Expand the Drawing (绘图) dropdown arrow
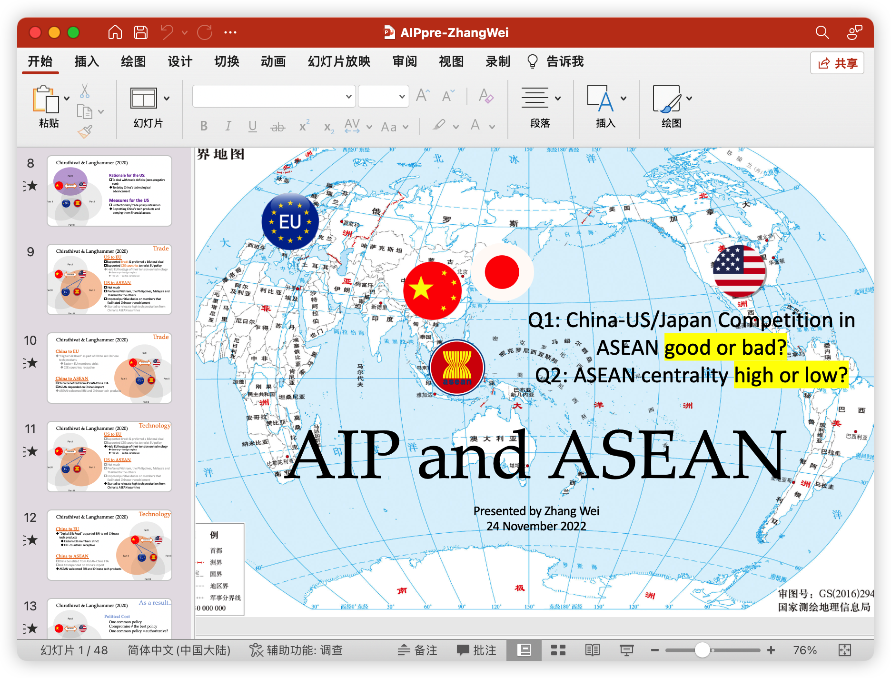Viewport: 891px width, 678px height. point(689,99)
